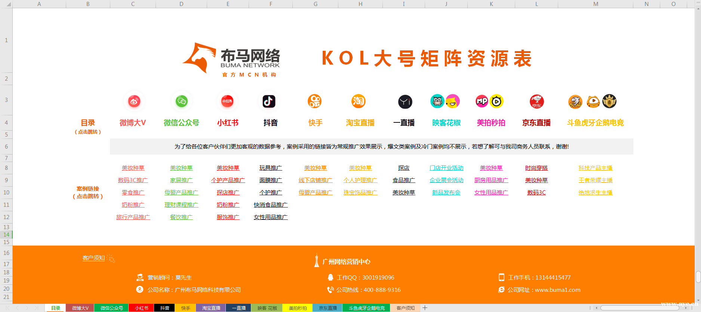Go to the 京东直播 sheet tab
Viewport: 701px width, 312px height.
click(328, 308)
